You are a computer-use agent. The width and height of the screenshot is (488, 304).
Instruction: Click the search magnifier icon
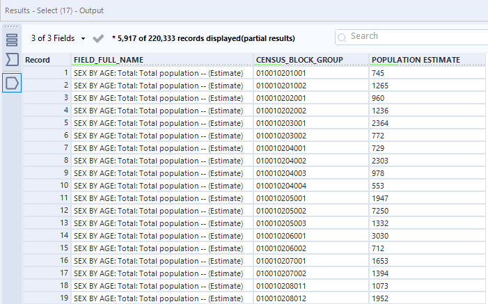pyautogui.click(x=342, y=38)
